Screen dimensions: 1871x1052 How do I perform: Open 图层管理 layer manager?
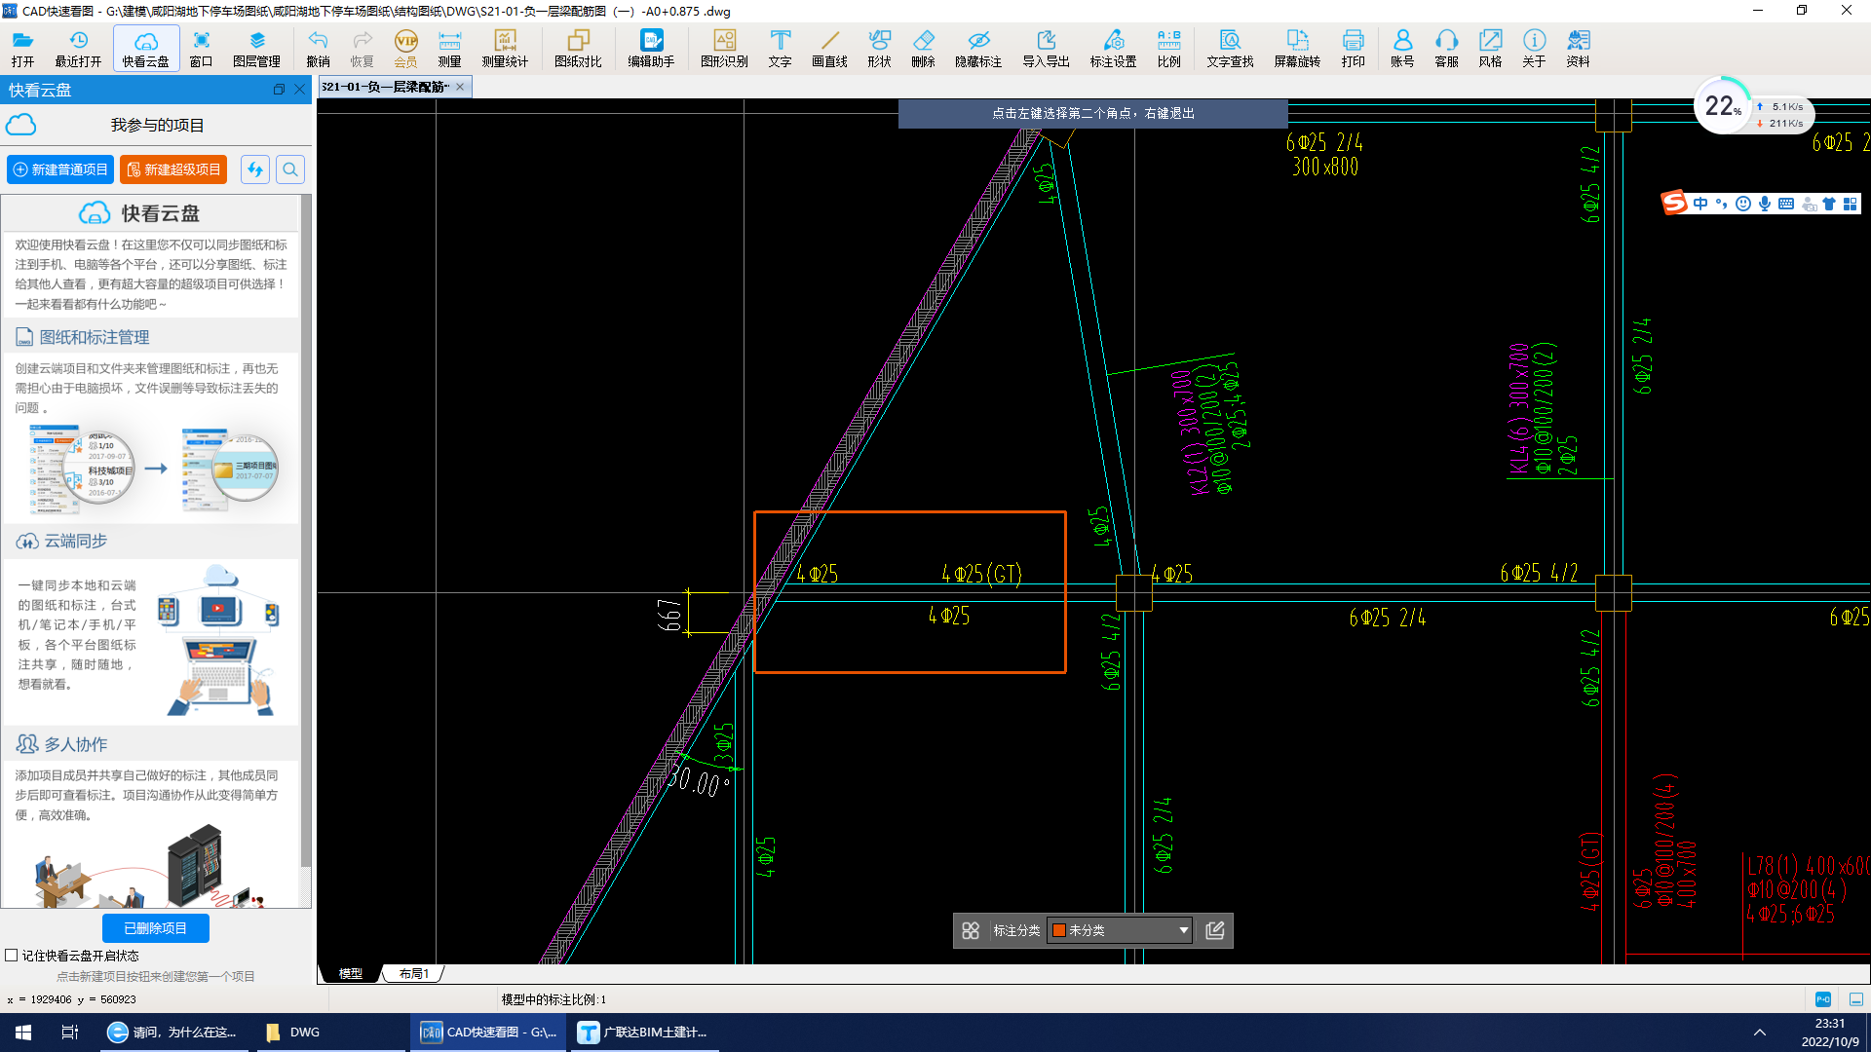pos(256,48)
